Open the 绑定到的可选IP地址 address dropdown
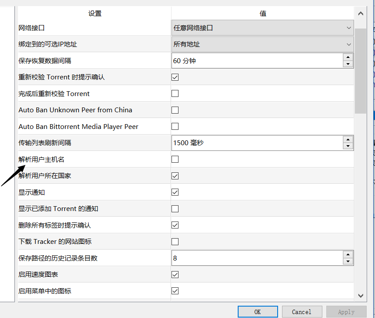The width and height of the screenshot is (375, 318). click(262, 44)
